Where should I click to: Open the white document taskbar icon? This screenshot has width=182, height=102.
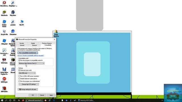click(62, 100)
